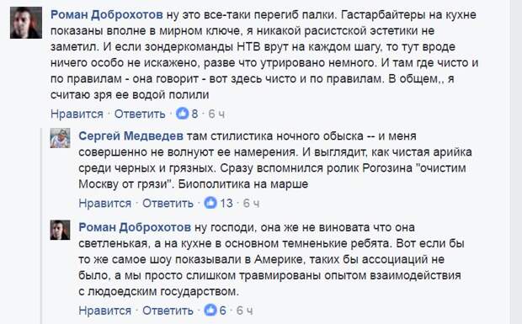This screenshot has width=522, height=324.
Task: Reply to Сергей Медведев's comment via Ответить
Action: pos(168,204)
